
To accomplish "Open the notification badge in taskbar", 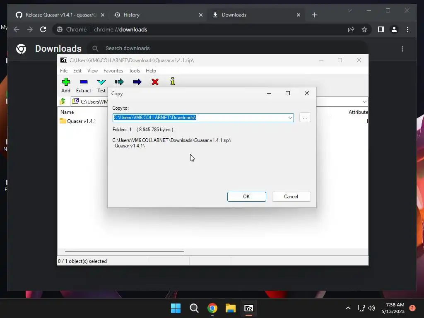I will (x=412, y=308).
